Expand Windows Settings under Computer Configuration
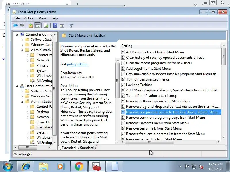 coord(22,45)
